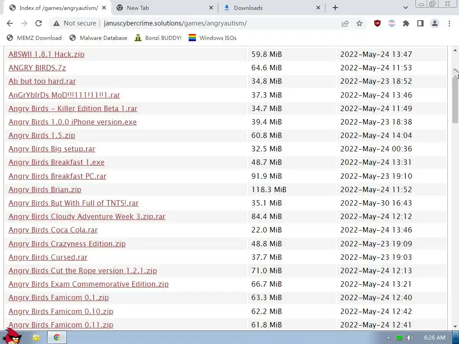459x344 pixels.
Task: Reload the page with the refresh icon
Action: [x=39, y=23]
